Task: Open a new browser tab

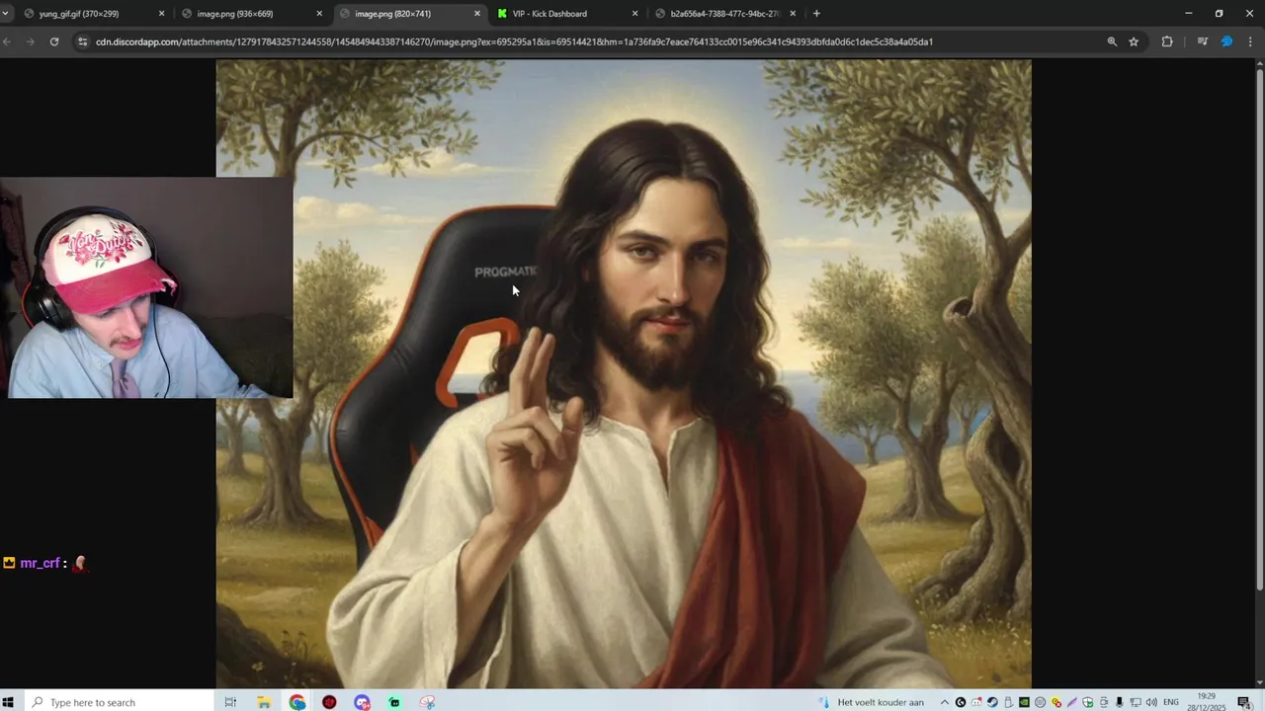Action: coord(816,14)
